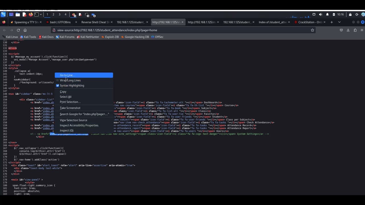The height and width of the screenshot is (205, 365).
Task: Open the downloads panel icon
Action: pos(348,30)
